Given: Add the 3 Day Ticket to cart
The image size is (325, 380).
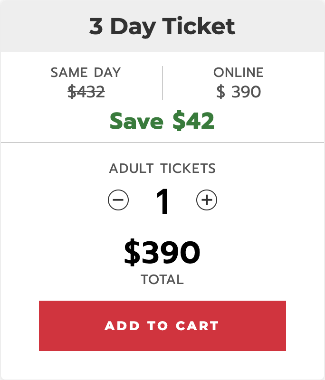Looking at the screenshot, I should click(162, 326).
